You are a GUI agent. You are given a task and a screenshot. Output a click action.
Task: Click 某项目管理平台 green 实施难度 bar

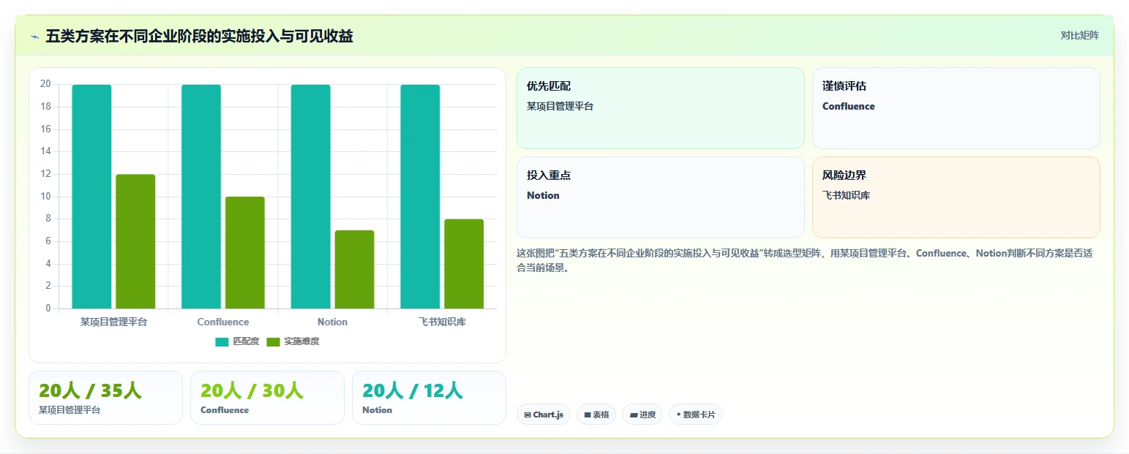[x=135, y=241]
